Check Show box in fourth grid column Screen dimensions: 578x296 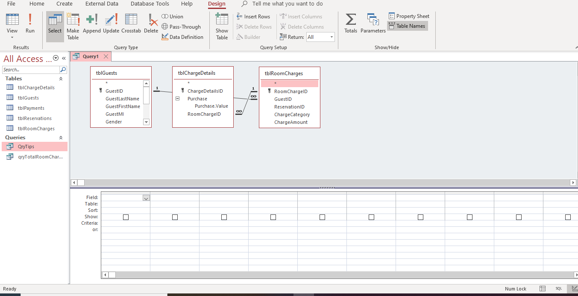[x=273, y=217]
